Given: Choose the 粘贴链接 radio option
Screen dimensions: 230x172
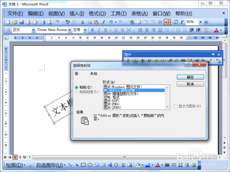Looking at the screenshot, I should (x=76, y=92).
